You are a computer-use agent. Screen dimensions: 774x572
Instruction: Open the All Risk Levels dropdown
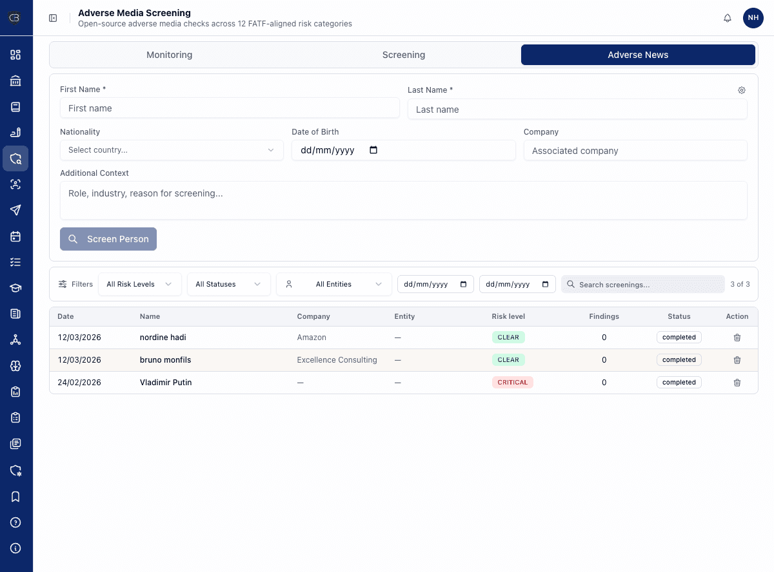[139, 283]
